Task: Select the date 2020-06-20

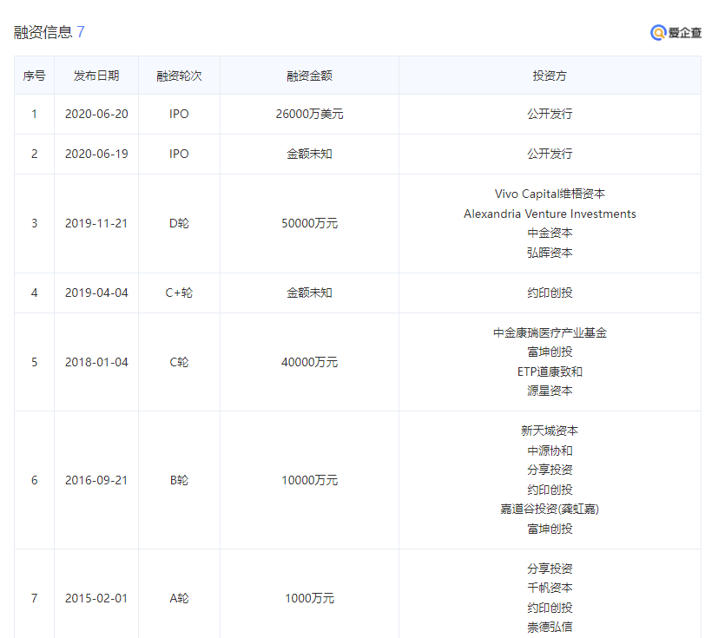Action: 96,114
